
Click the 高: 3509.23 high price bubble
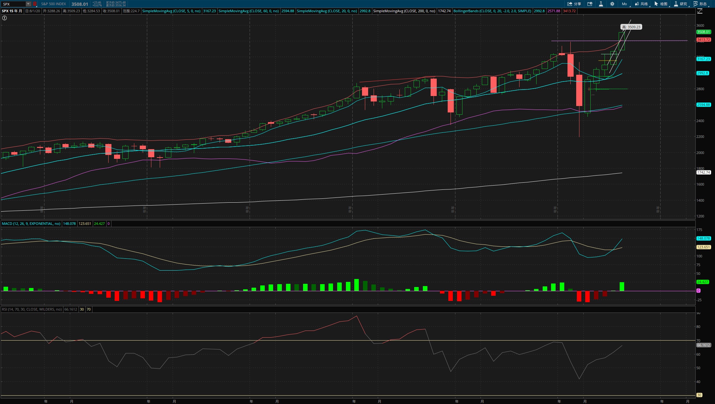coord(631,27)
